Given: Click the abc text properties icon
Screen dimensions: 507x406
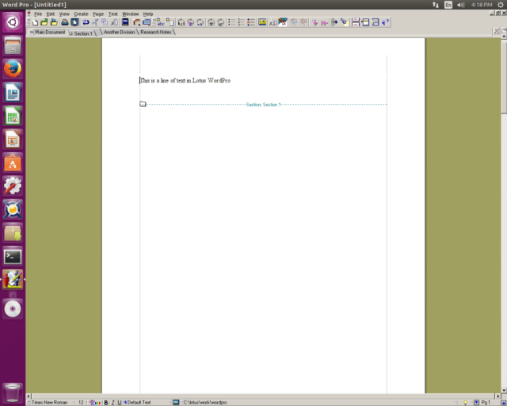Looking at the screenshot, I should point(161,22).
